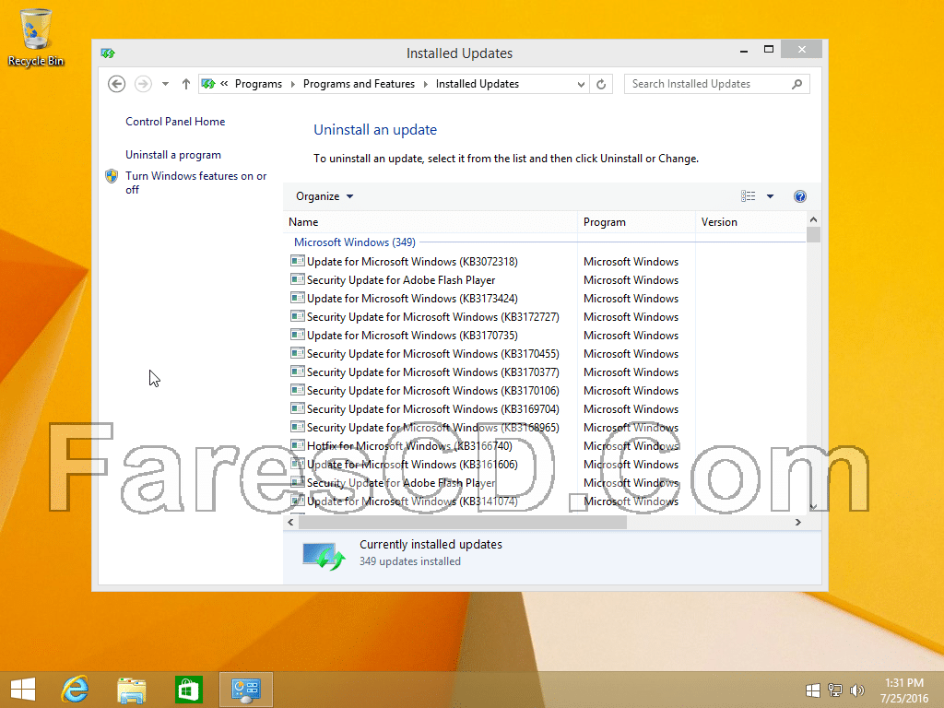The image size is (944, 708).
Task: Select Installed Updates breadcrumb
Action: (x=478, y=84)
